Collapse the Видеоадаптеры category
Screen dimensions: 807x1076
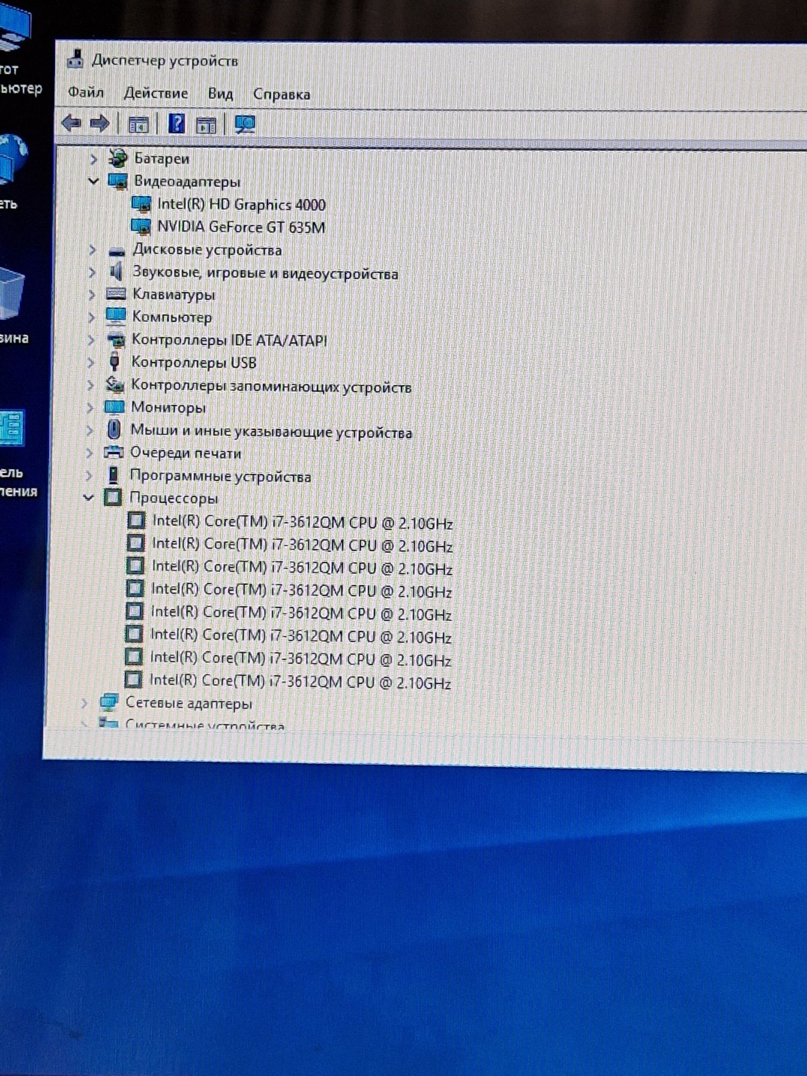94,181
